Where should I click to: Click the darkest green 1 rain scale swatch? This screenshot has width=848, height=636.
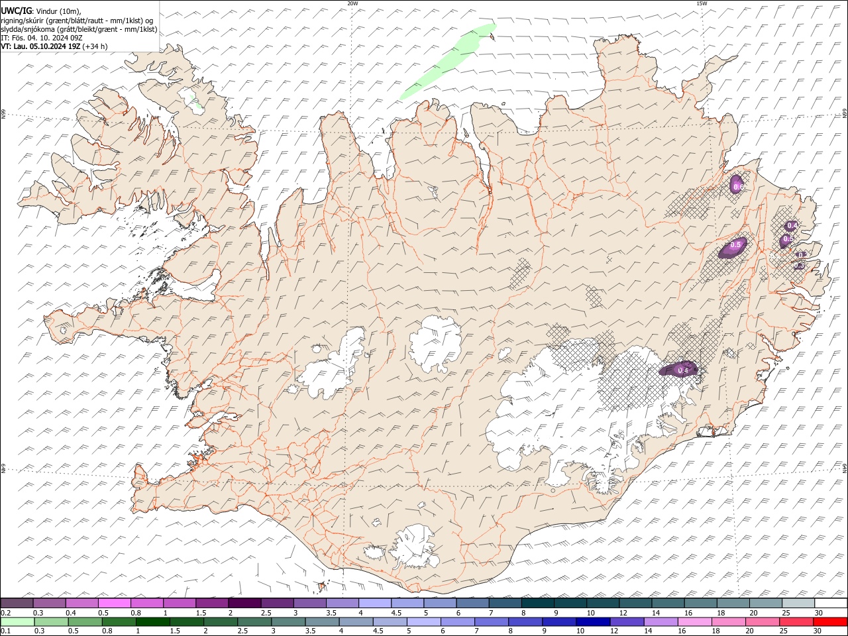[153, 621]
